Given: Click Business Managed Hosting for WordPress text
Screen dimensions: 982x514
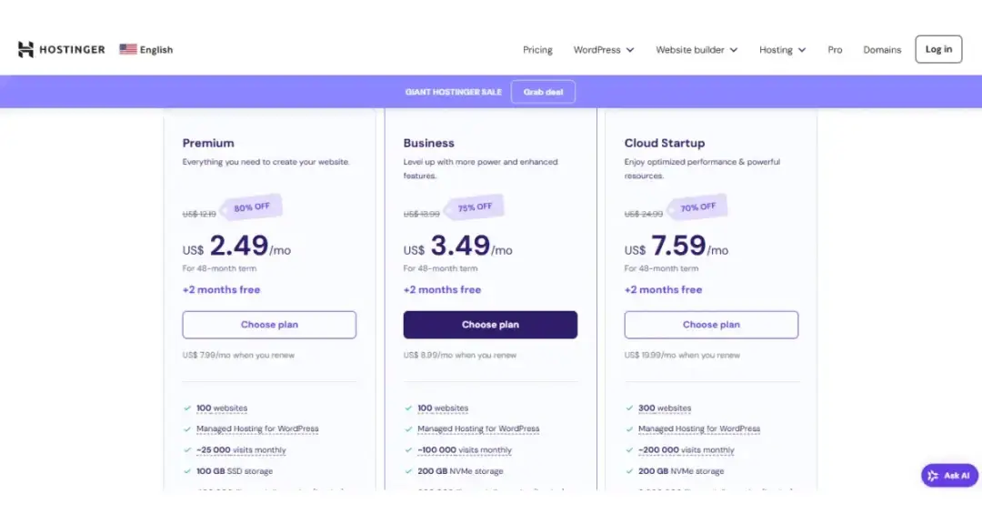Looking at the screenshot, I should coord(478,428).
